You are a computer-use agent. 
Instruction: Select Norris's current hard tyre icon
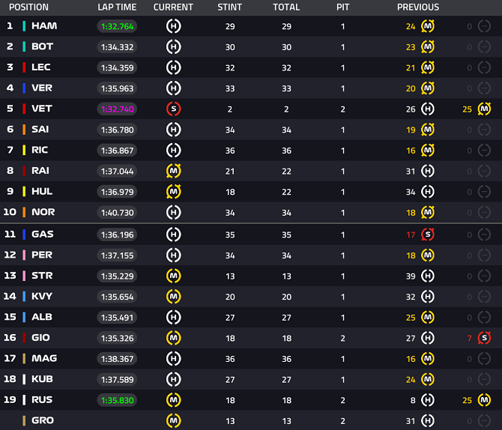point(173,213)
